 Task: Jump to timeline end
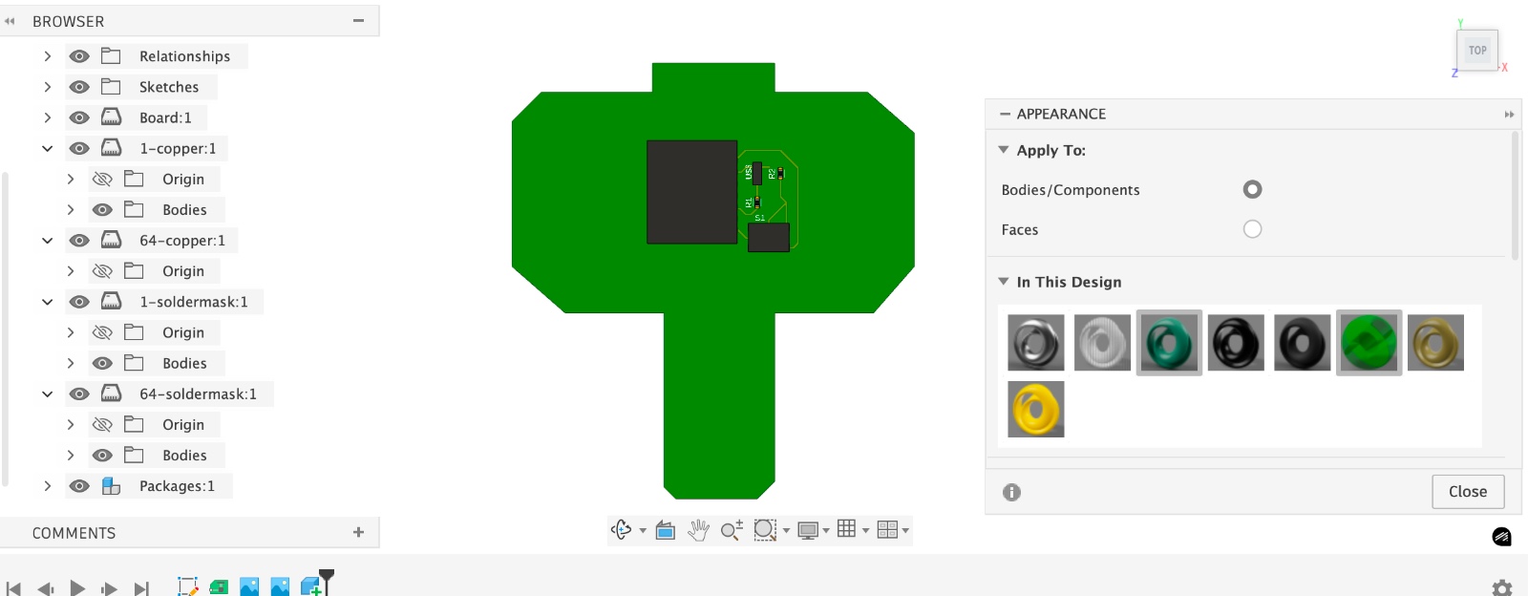pyautogui.click(x=141, y=588)
